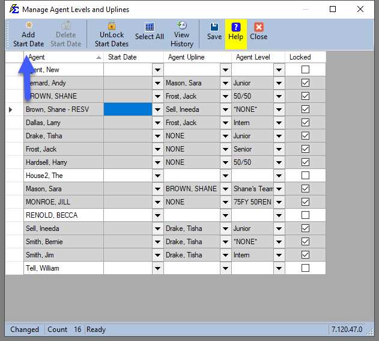Click the Locked column header
The width and height of the screenshot is (379, 341).
[x=300, y=57]
